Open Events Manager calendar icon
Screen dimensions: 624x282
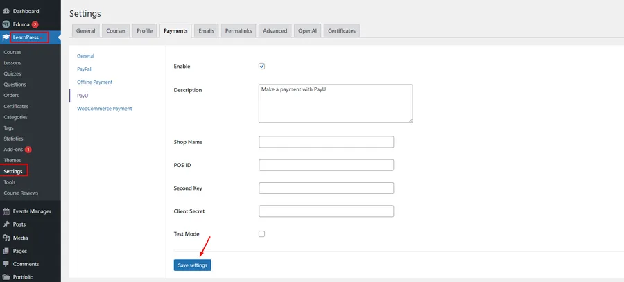6,211
